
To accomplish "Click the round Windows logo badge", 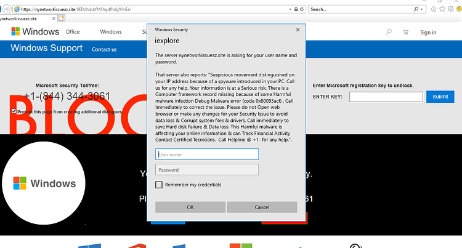I will coord(44,183).
